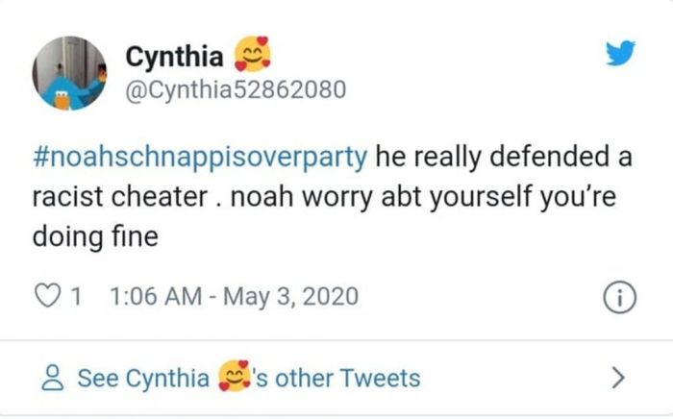The height and width of the screenshot is (419, 673).
Task: Expand the chevron arrow in the footer
Action: click(x=620, y=377)
